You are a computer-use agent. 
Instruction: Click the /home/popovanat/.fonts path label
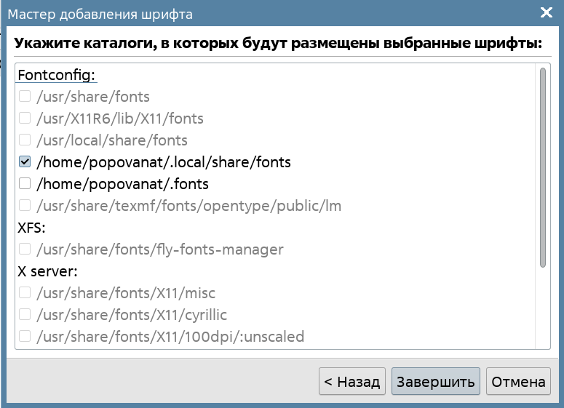coord(122,184)
